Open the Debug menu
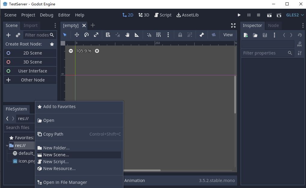306x188 pixels. pos(47,15)
